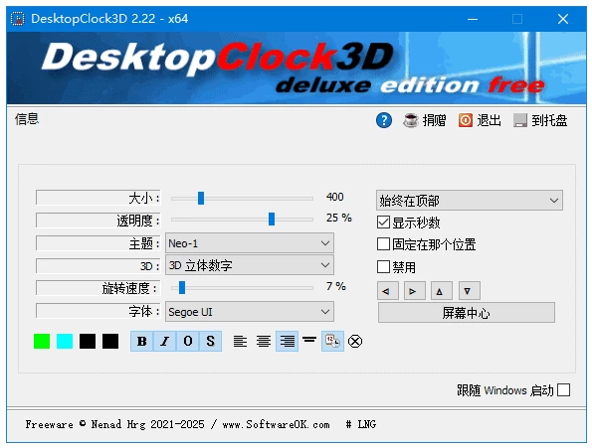Move clock up with up arrow
592x448 pixels.
coord(442,291)
